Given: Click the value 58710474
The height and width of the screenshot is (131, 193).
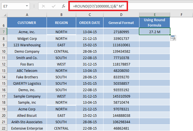Looking at the screenshot, I should point(121,102).
